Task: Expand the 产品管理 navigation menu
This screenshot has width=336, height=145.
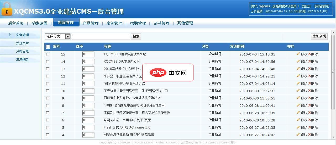Action: point(91,23)
